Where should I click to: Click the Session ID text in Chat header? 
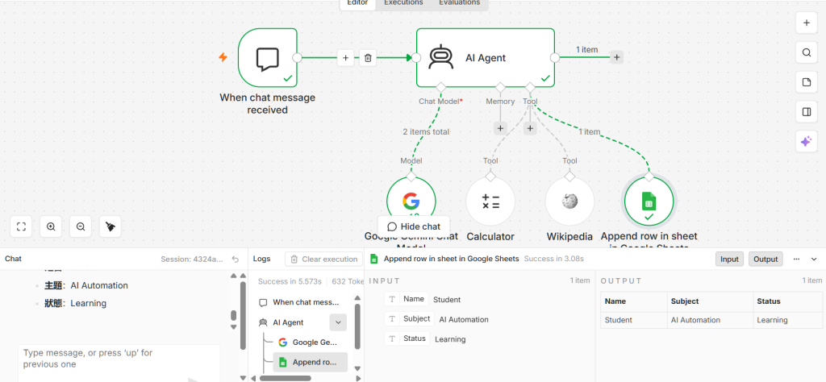(192, 259)
